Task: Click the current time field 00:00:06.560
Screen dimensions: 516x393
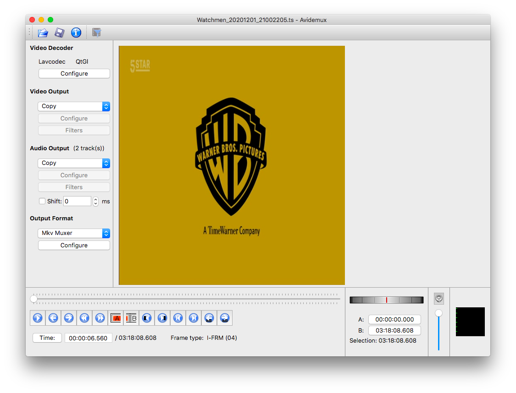Action: click(88, 338)
